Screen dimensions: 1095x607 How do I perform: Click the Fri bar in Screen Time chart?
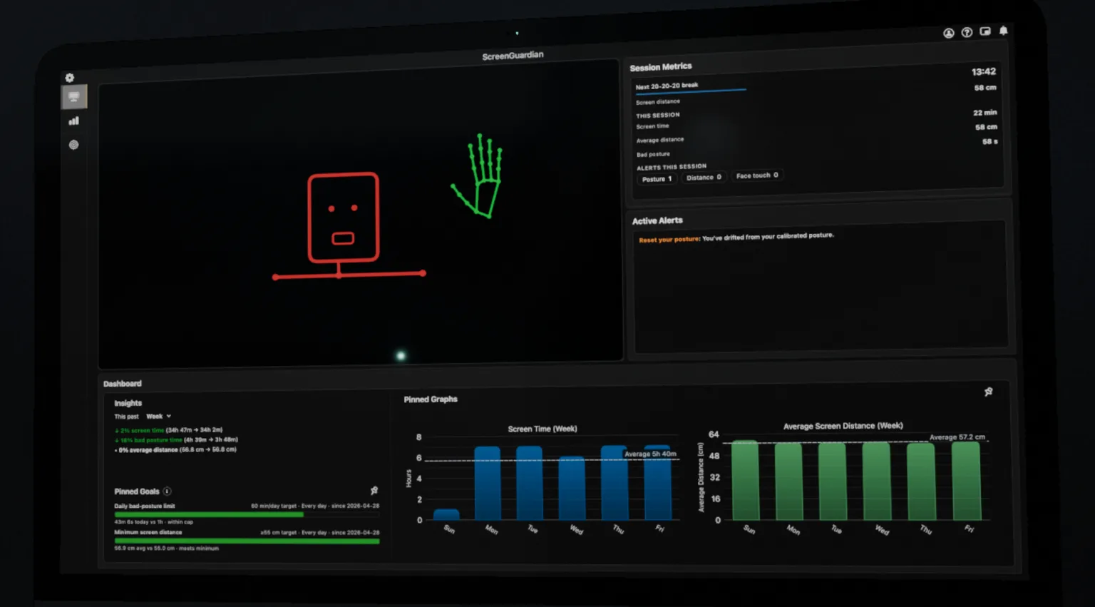tap(657, 483)
